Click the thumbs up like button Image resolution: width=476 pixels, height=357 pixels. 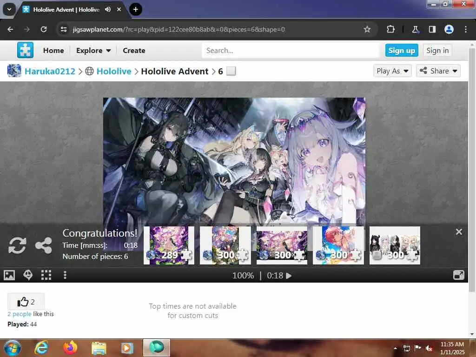26,301
